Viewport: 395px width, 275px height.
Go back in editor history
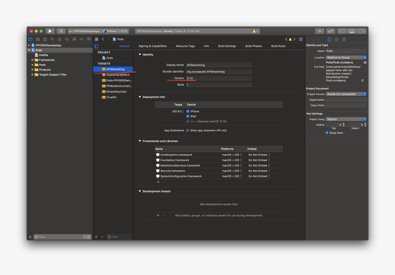(x=103, y=39)
